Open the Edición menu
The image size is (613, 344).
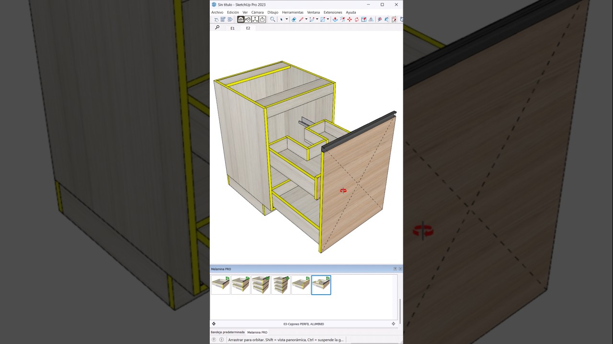pos(233,12)
